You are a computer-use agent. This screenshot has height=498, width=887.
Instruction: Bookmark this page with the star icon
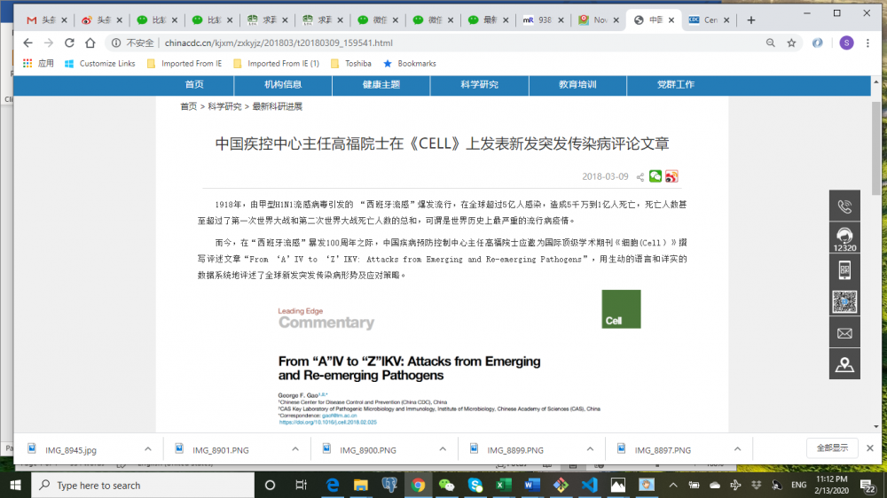click(791, 43)
